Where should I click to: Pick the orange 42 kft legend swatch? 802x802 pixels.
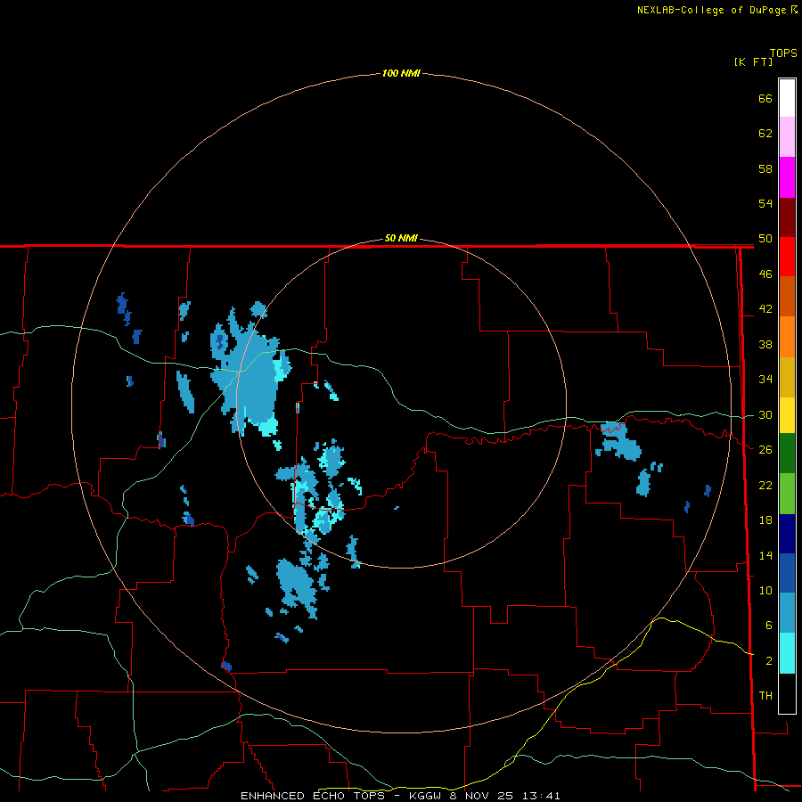(x=787, y=337)
